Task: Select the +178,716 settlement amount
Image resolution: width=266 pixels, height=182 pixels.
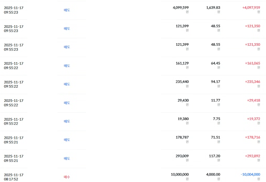Action: coord(252,138)
